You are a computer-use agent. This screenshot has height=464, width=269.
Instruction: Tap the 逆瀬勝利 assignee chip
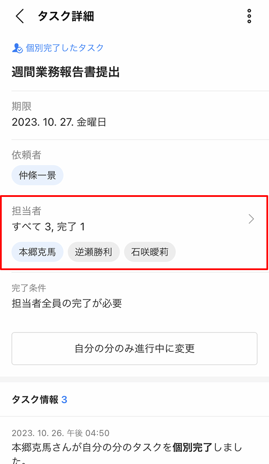pyautogui.click(x=93, y=252)
